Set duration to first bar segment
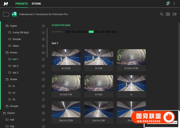180x128 pixels. click(x=68, y=32)
